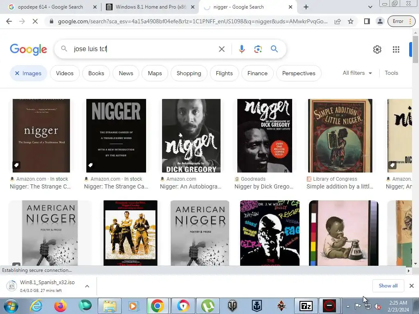Click the address bar URL
The height and width of the screenshot is (314, 419).
coord(192,21)
